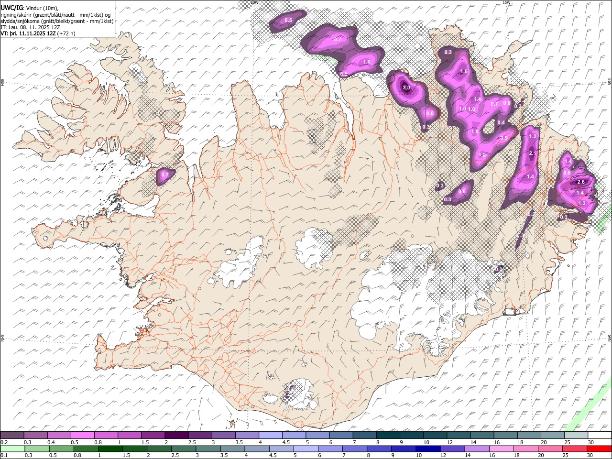612x459 pixels.
Task: Click the 2.6 precipitation value in the east
Action: click(581, 182)
